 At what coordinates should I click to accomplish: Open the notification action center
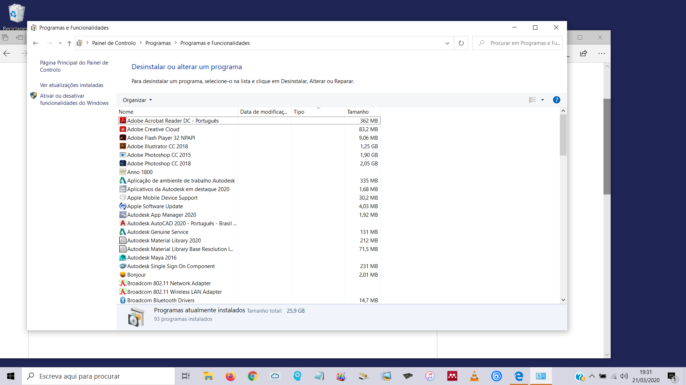(x=672, y=376)
